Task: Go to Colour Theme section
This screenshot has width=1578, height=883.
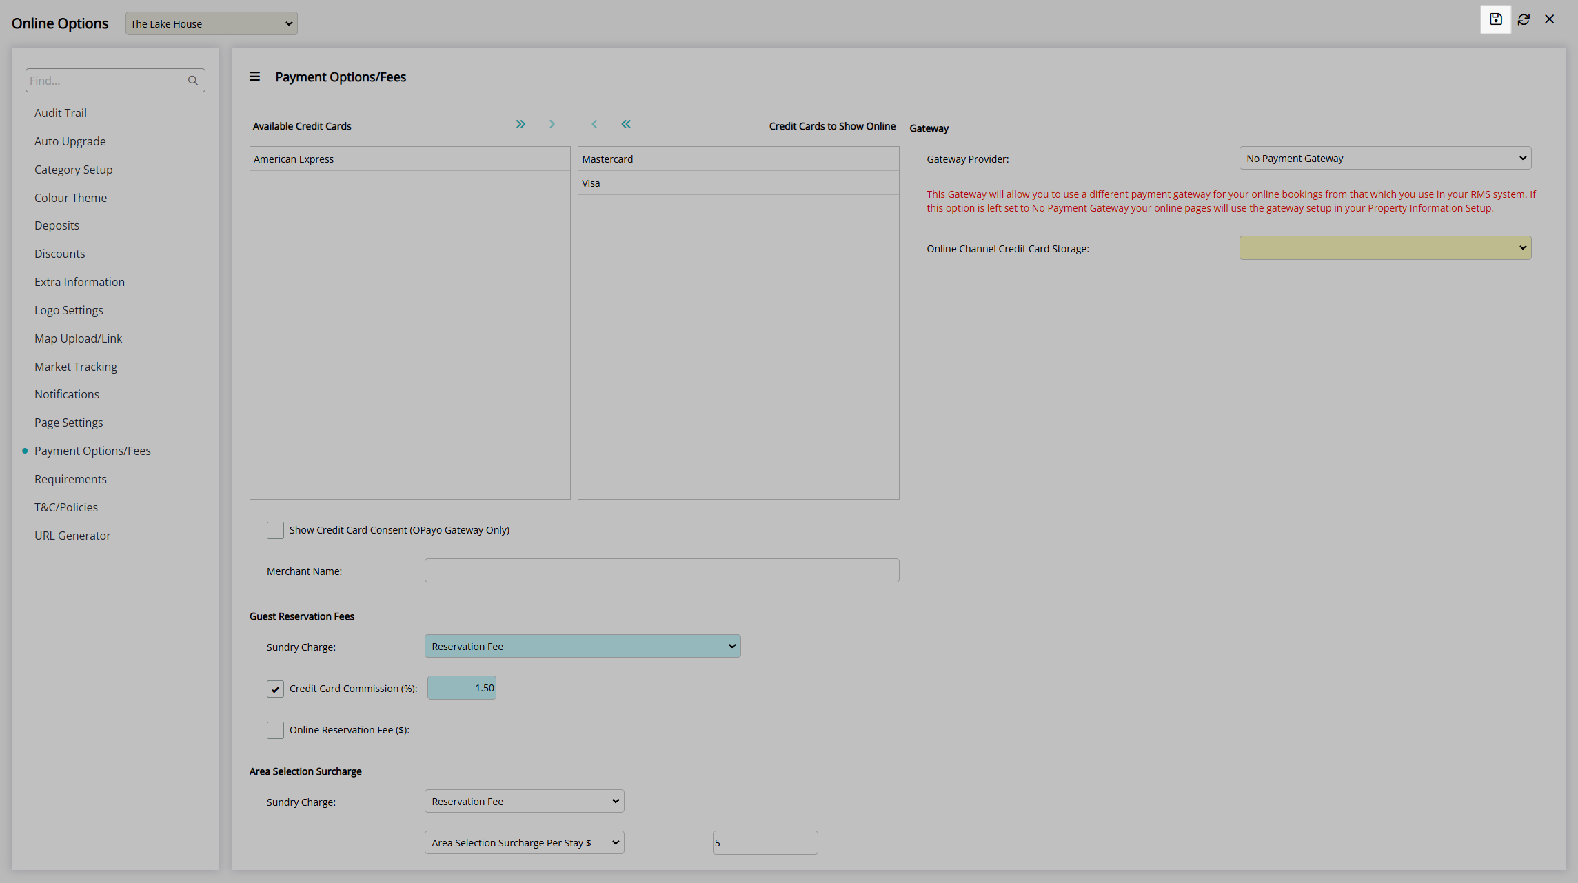Action: (71, 198)
